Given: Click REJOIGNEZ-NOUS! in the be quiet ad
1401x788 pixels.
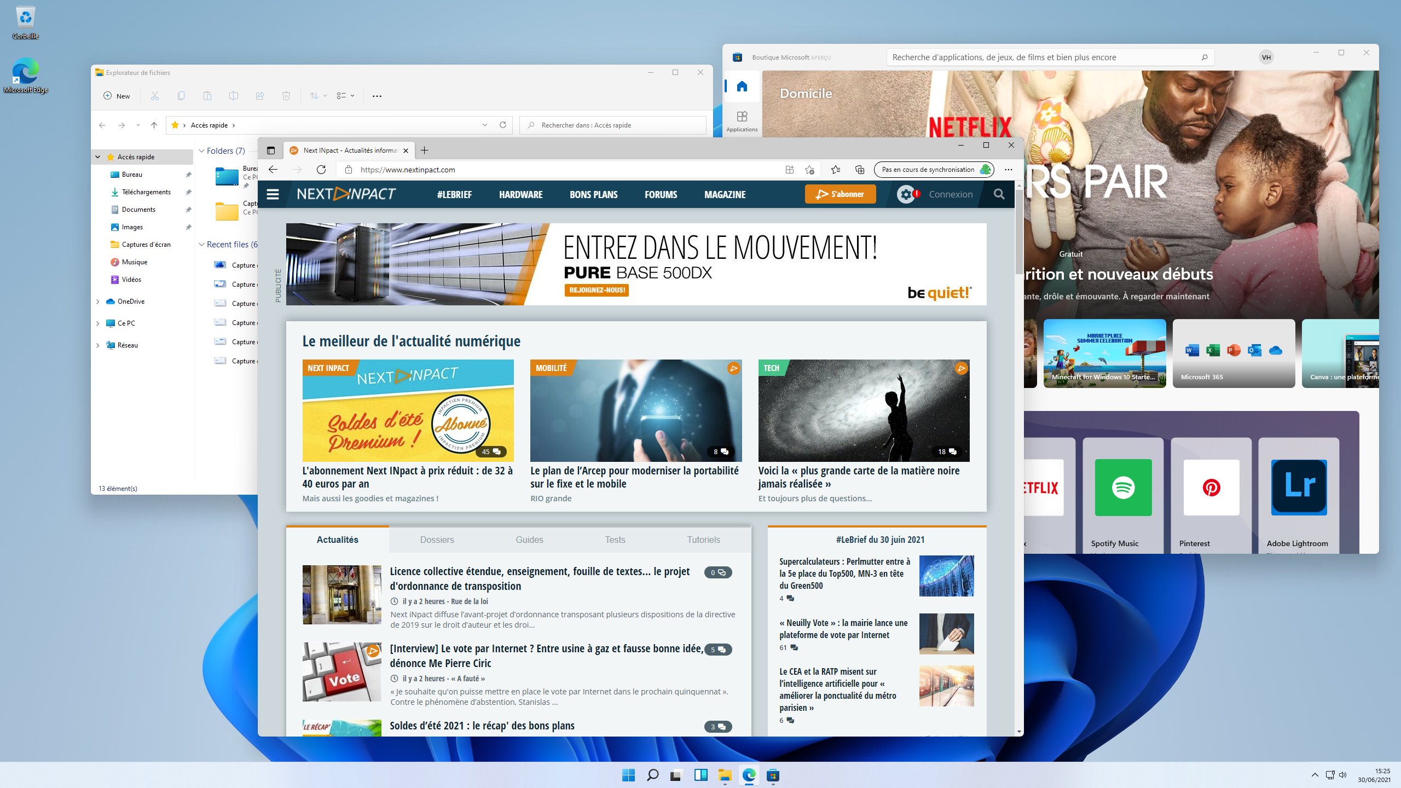Looking at the screenshot, I should click(597, 290).
